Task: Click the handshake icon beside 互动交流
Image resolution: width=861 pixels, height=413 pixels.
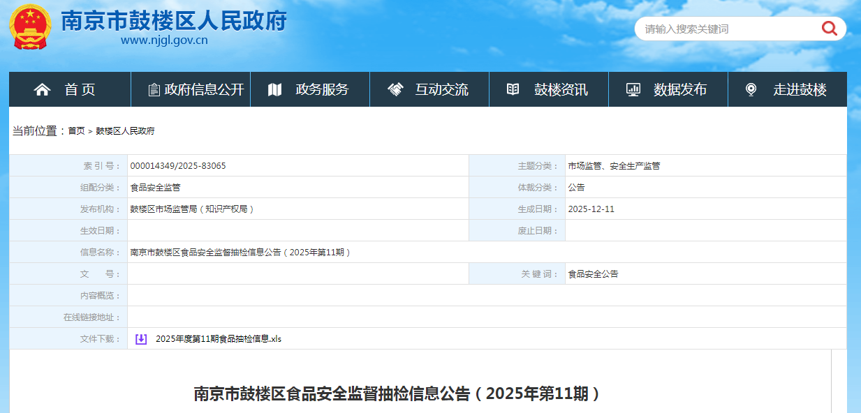Action: [396, 89]
